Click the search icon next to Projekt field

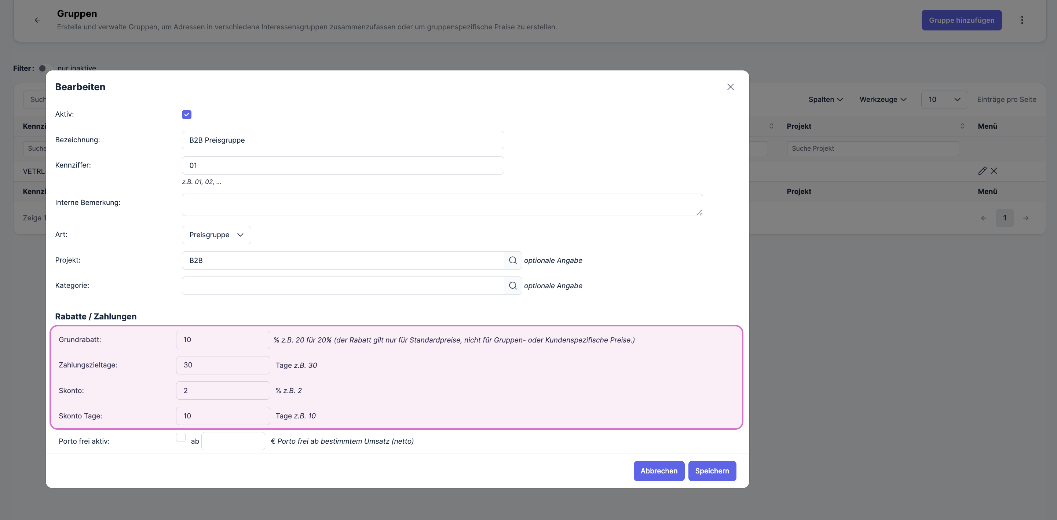pyautogui.click(x=512, y=260)
